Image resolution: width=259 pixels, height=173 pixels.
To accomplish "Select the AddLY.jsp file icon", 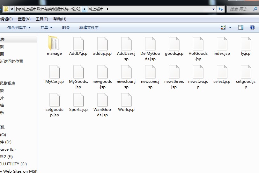I will [x=78, y=44].
